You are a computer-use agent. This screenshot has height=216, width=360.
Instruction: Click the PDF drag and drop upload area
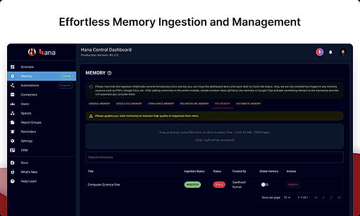tap(214, 136)
